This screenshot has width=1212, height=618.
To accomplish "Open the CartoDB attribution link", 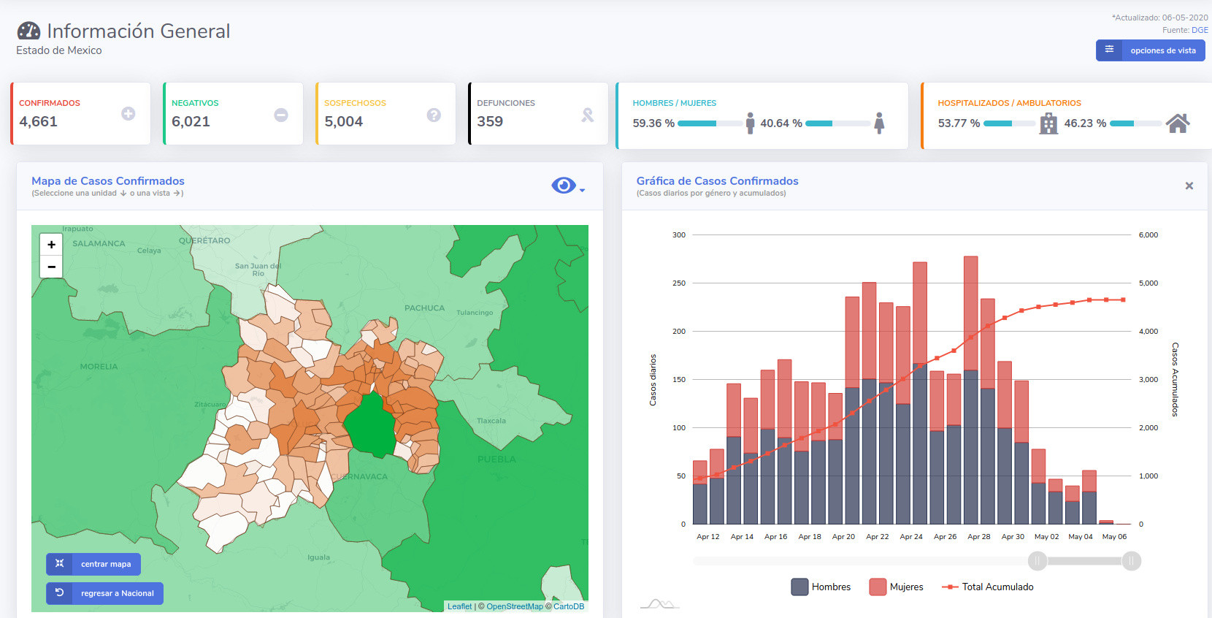I will coord(569,606).
